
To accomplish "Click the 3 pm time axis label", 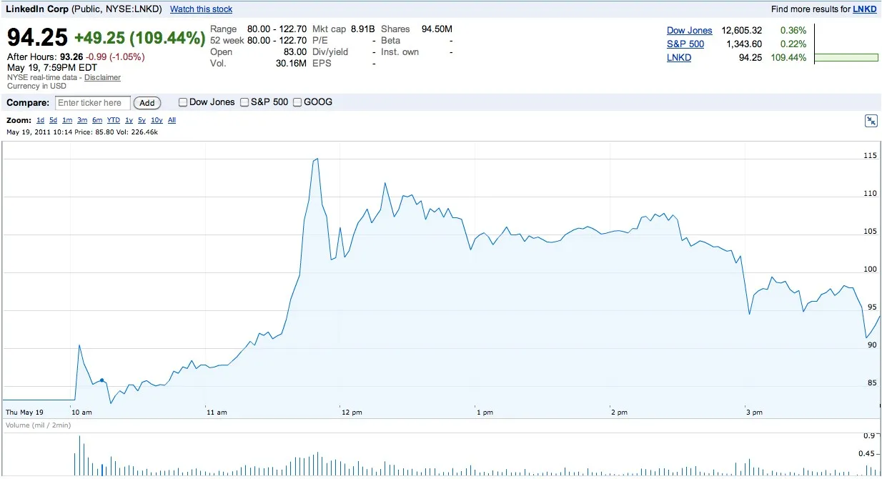I will (x=755, y=413).
